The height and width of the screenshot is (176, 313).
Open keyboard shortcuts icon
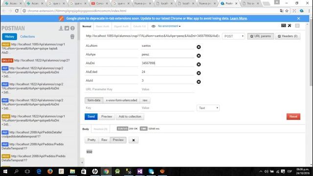tap(284, 25)
